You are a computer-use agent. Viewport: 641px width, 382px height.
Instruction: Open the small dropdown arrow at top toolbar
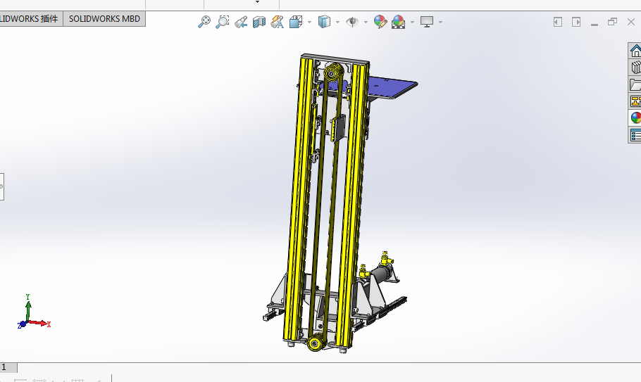coord(257,2)
